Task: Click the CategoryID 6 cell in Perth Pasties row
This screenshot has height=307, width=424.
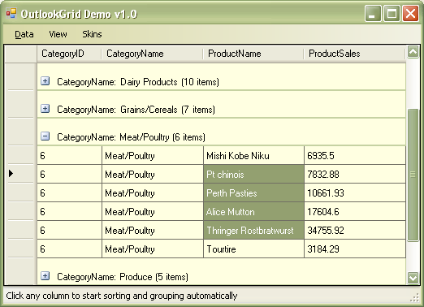Action: (69, 193)
